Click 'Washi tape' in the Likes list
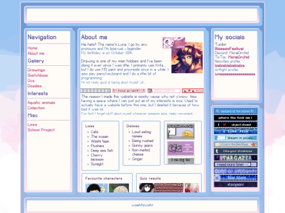The height and width of the screenshot is (213, 285). (100, 141)
